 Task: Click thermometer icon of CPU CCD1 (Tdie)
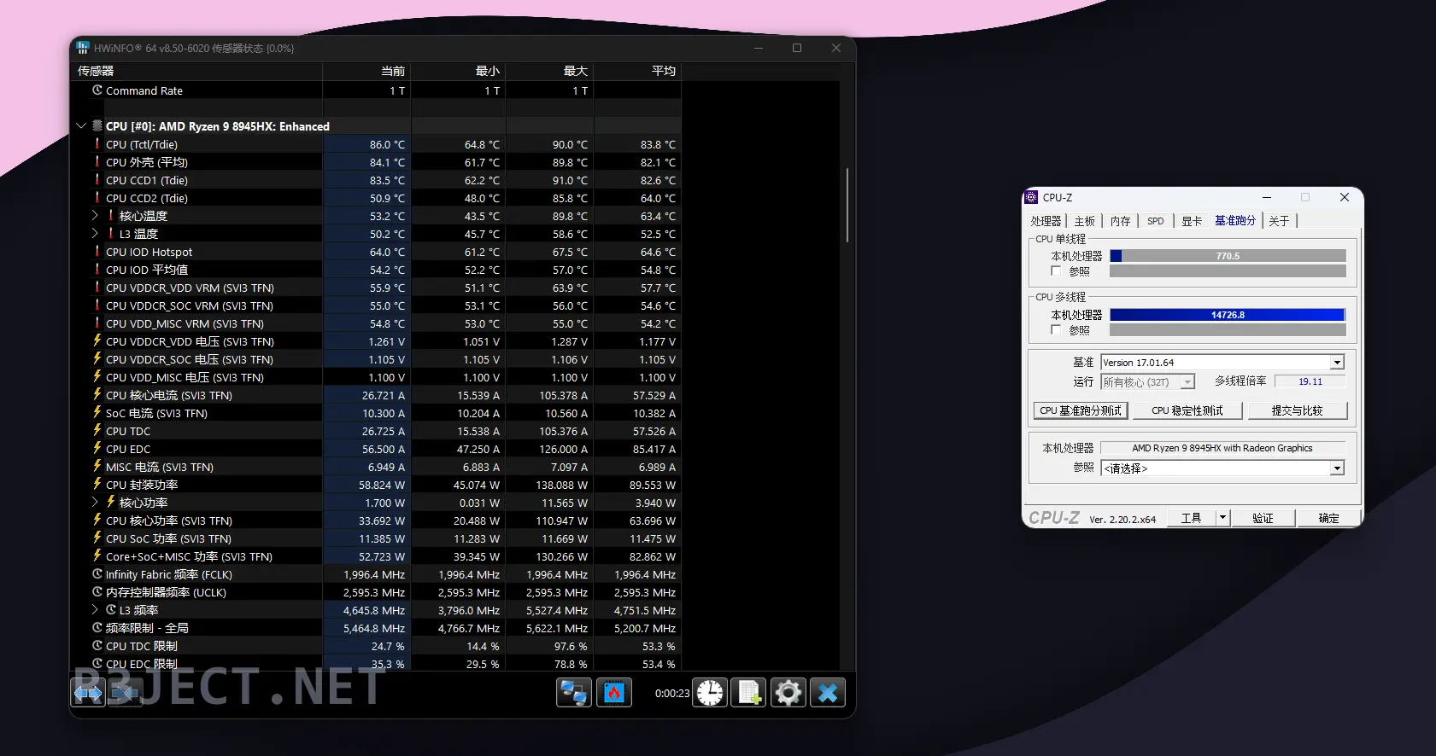[x=97, y=180]
